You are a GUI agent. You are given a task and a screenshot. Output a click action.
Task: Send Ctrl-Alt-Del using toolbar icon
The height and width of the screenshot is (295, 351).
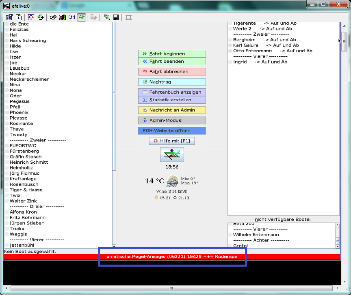click(x=53, y=17)
